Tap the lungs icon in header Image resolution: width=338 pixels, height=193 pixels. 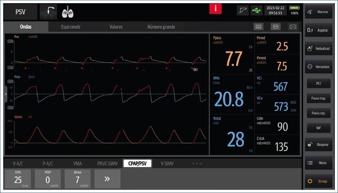pyautogui.click(x=67, y=12)
